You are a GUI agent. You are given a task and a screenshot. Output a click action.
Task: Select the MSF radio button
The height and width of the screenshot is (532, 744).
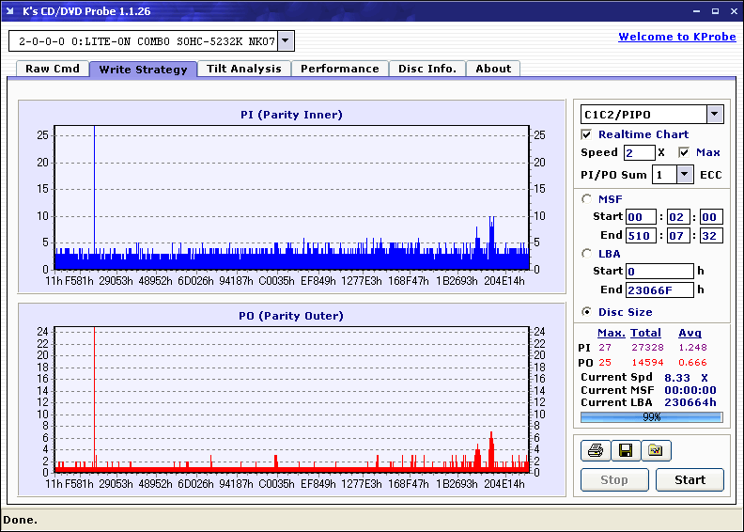click(x=587, y=199)
